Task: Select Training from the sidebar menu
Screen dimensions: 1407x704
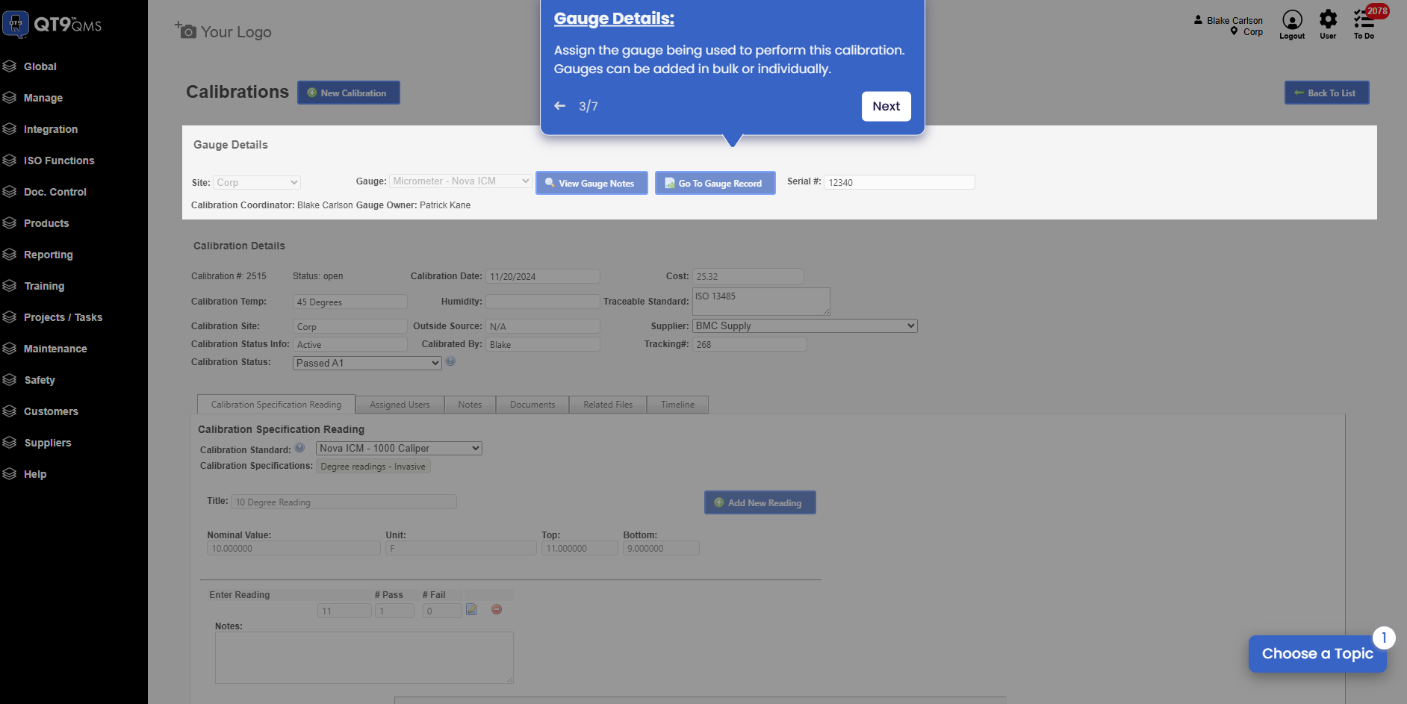Action: [x=44, y=286]
